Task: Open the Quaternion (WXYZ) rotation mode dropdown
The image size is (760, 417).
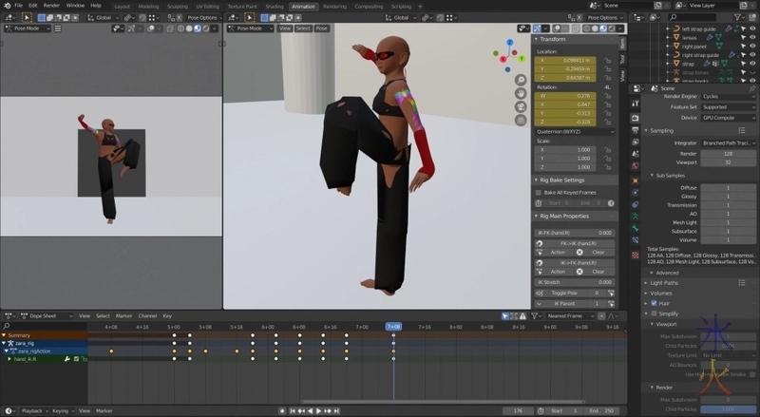Action: coord(574,132)
